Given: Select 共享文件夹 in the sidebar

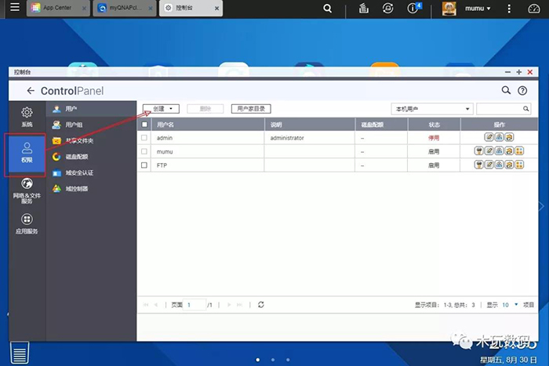Looking at the screenshot, I should coord(91,140).
